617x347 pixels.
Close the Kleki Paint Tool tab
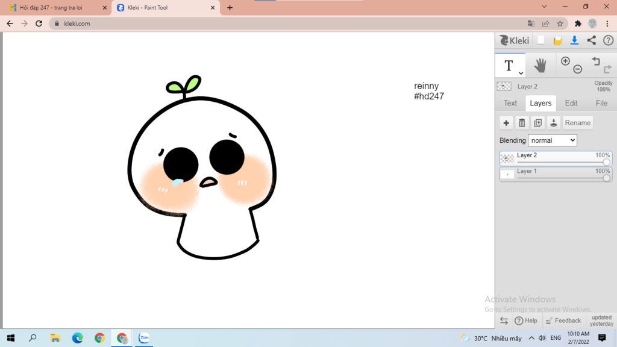coord(213,7)
